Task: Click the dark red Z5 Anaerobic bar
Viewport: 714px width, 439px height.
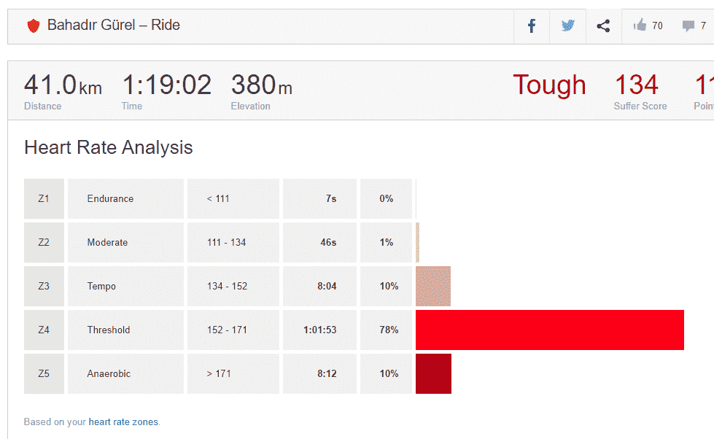Action: [433, 373]
